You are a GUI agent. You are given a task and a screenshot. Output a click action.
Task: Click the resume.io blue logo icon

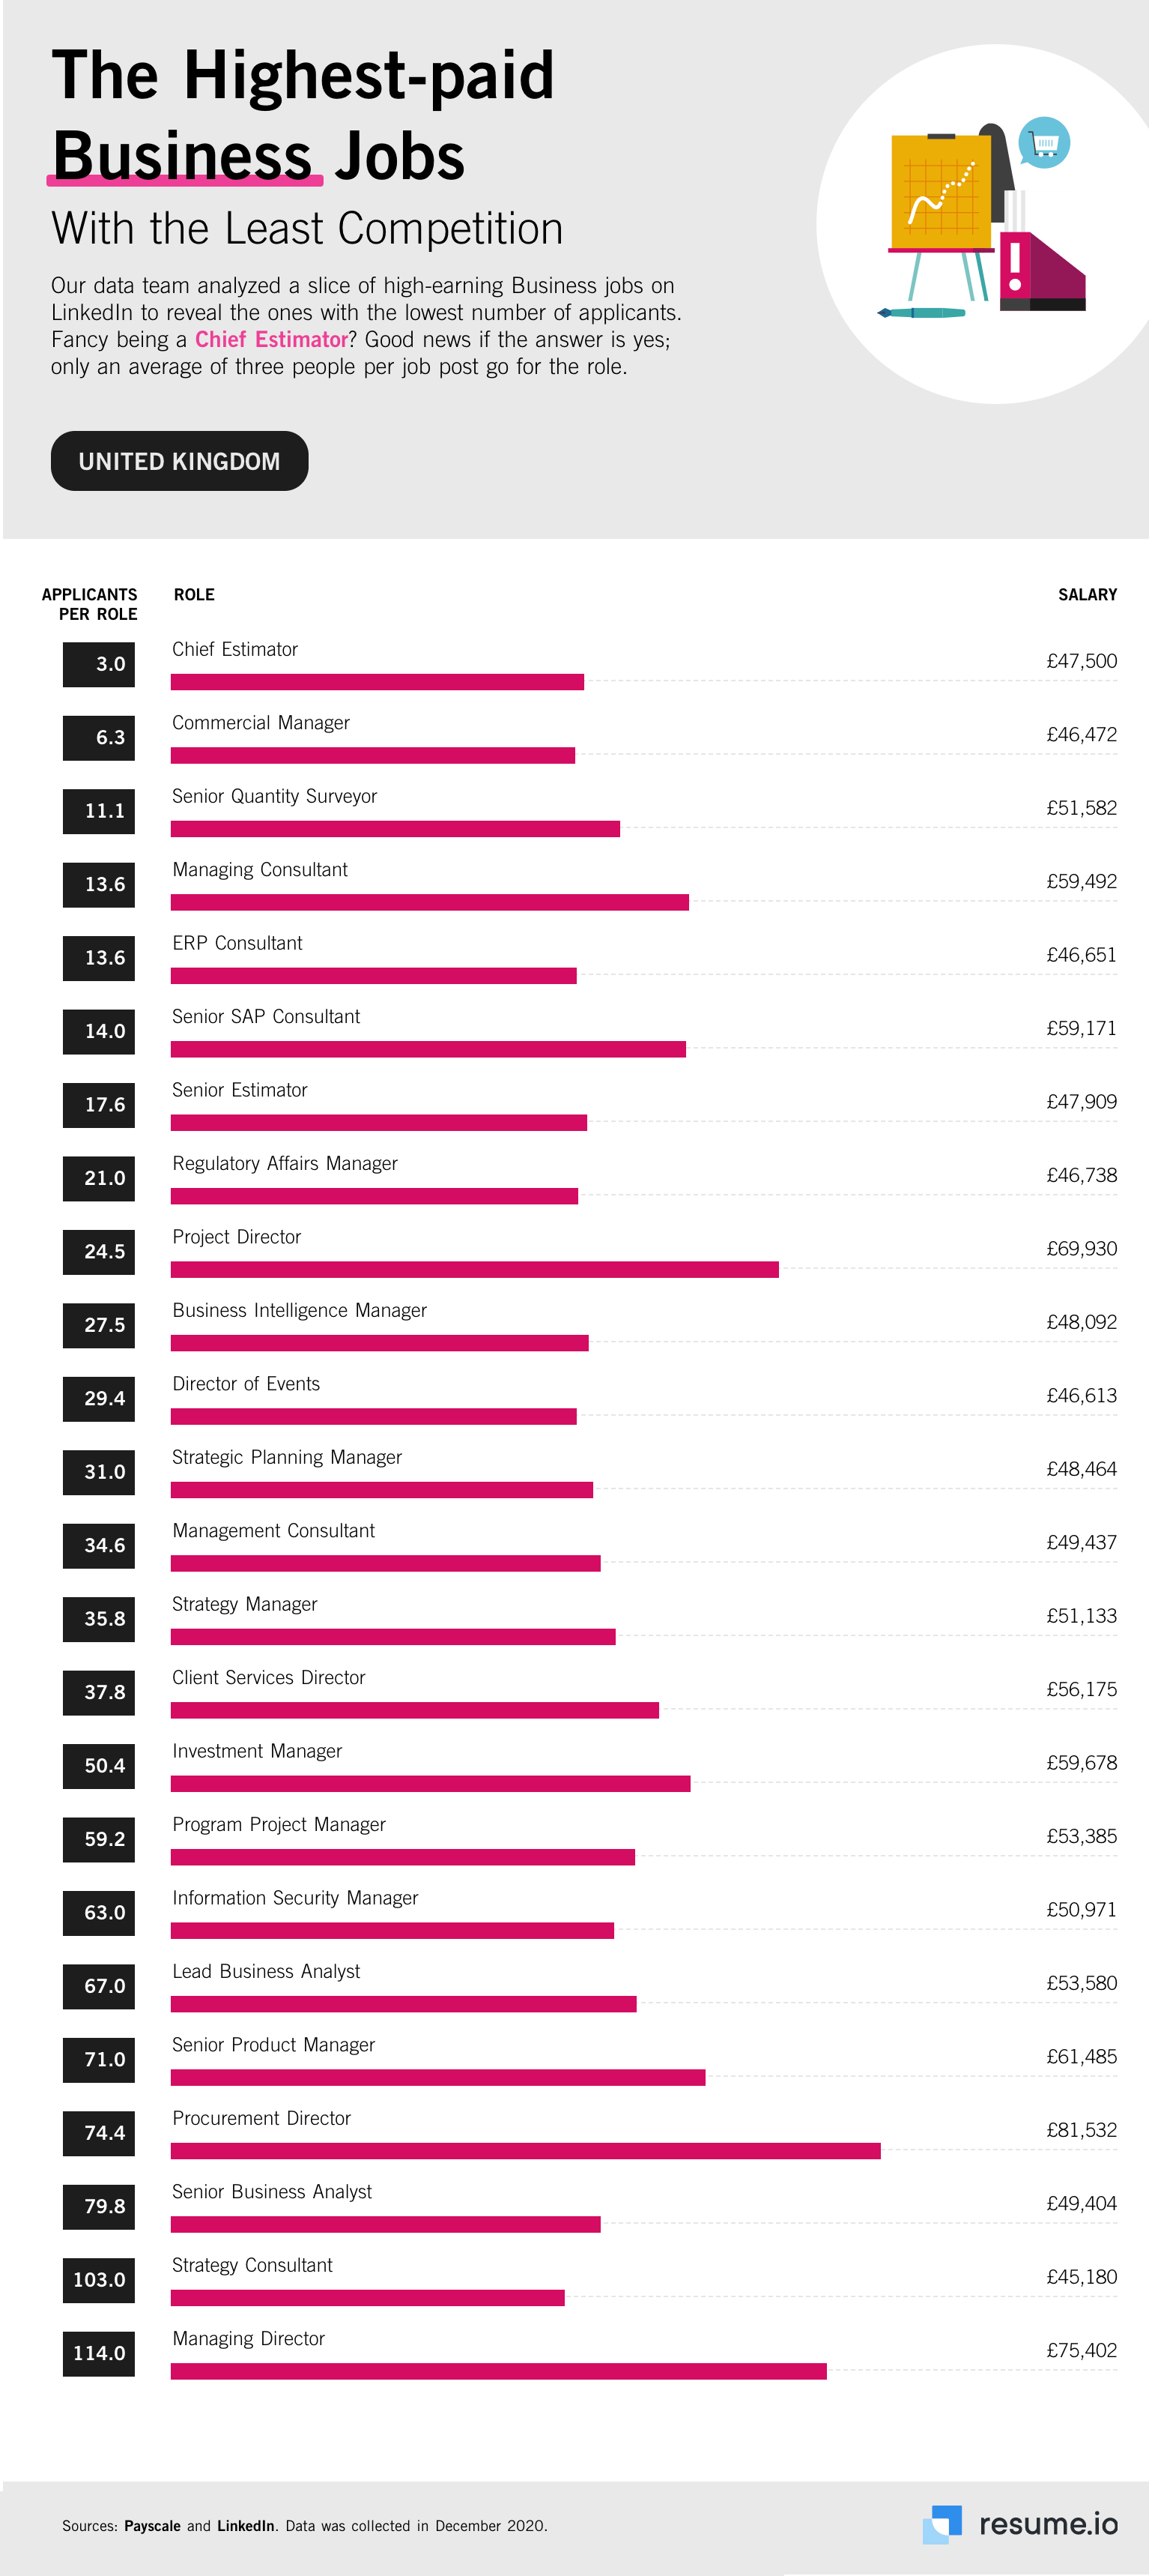point(942,2524)
